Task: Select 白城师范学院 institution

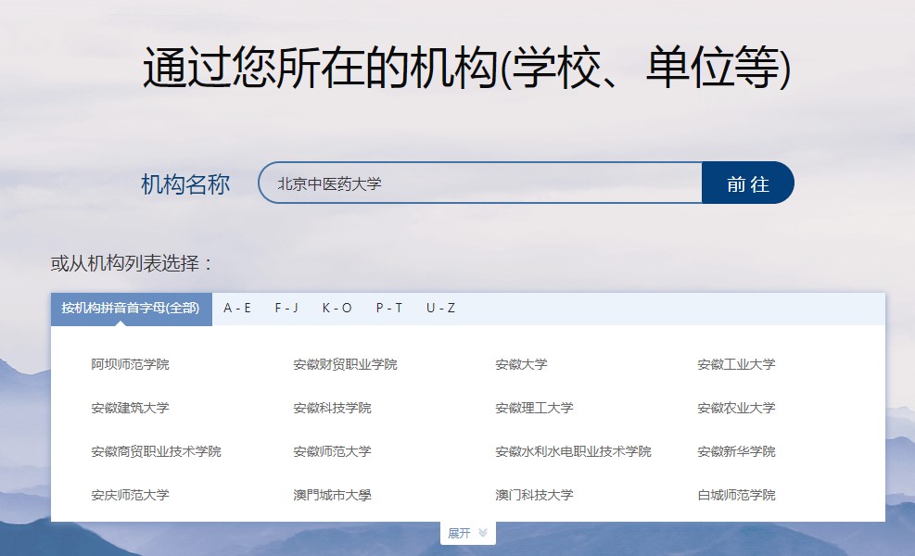Action: point(736,495)
